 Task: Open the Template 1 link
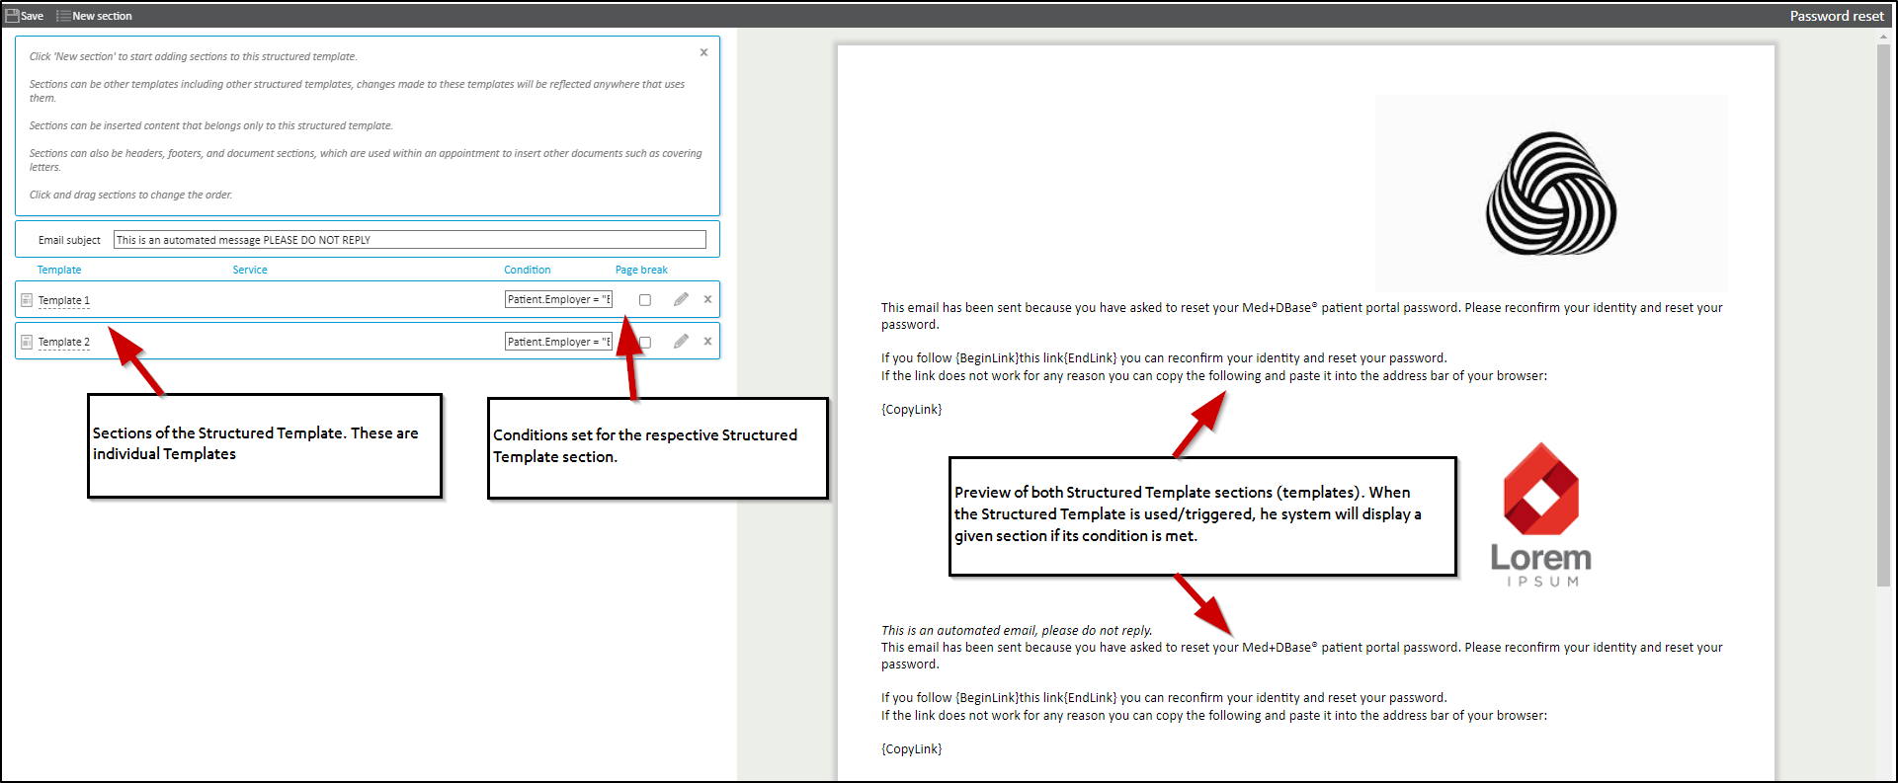tap(64, 300)
